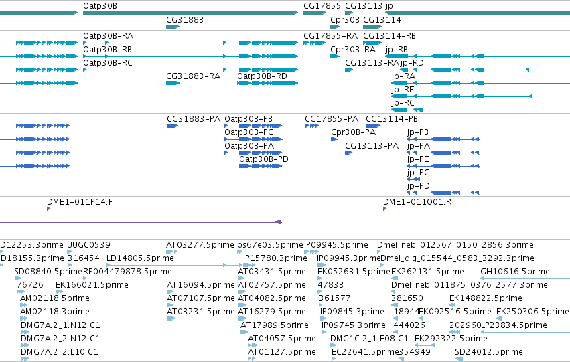
Task: Click the Cpr30B-PA protein label
Action: [x=354, y=132]
